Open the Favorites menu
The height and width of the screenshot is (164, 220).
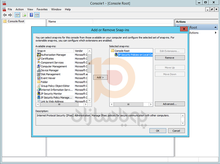42,9
